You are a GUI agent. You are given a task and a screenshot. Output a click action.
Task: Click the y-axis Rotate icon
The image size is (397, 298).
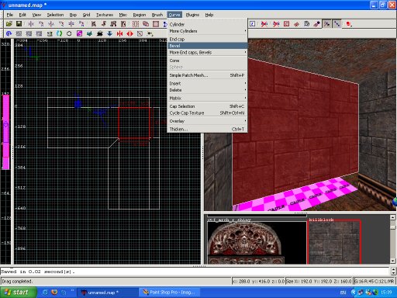(61, 24)
